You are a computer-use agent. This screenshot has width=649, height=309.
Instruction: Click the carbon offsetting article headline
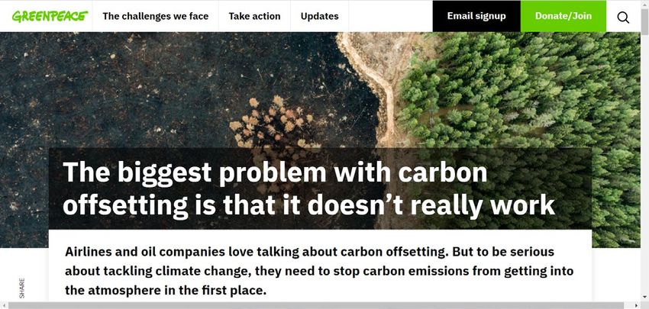click(308, 188)
